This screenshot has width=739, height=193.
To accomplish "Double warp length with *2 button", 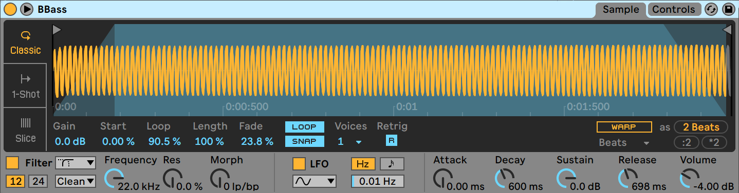I will click(x=714, y=142).
